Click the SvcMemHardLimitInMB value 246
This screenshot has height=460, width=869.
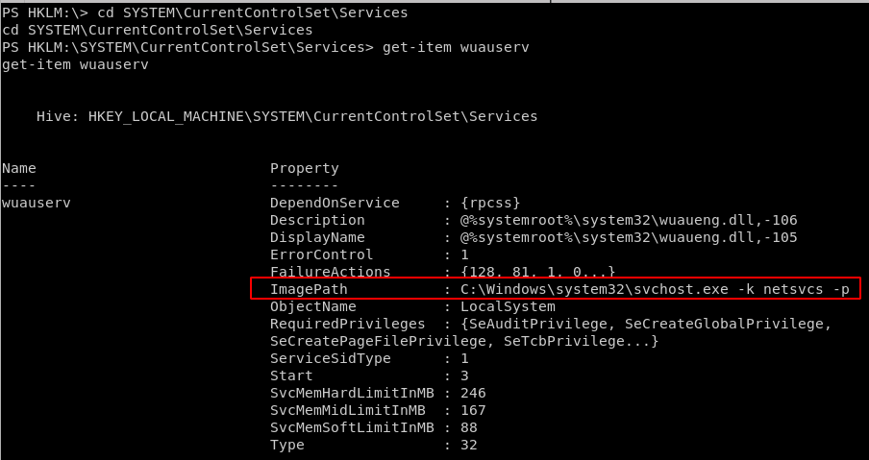473,393
